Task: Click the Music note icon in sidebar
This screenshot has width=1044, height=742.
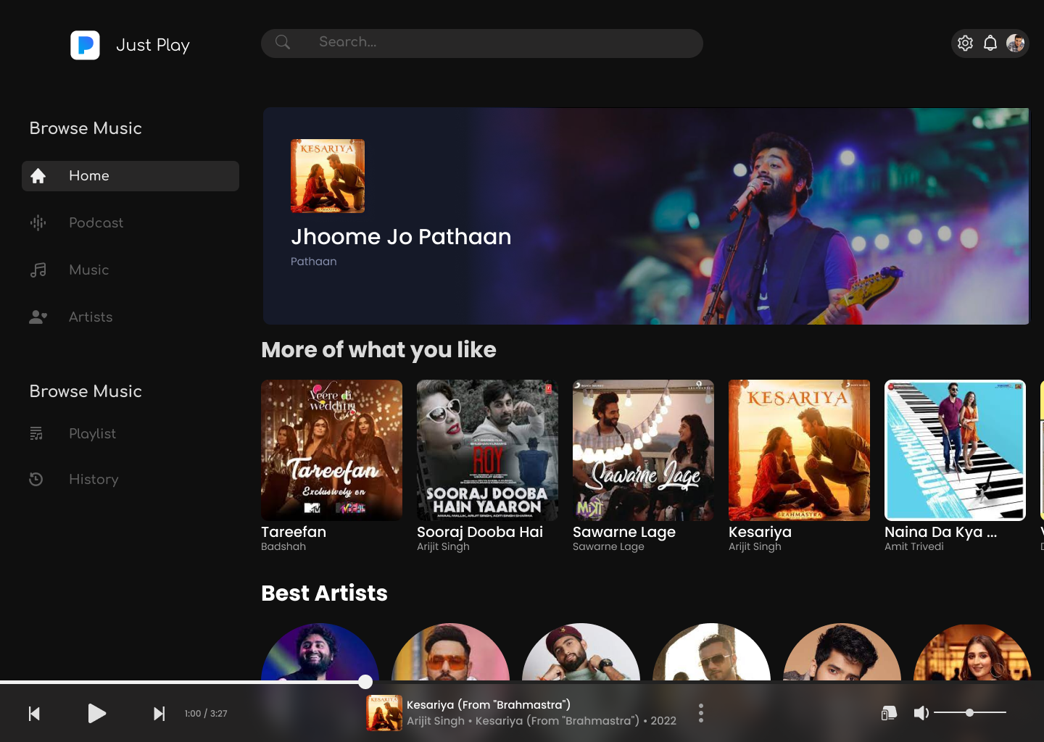Action: click(38, 270)
